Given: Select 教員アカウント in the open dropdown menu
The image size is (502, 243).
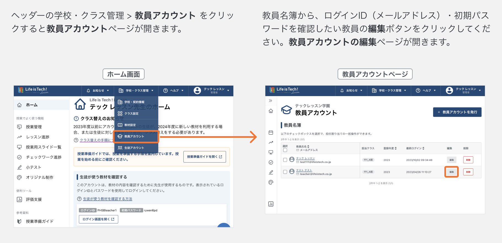Looking at the screenshot, I should click(136, 136).
